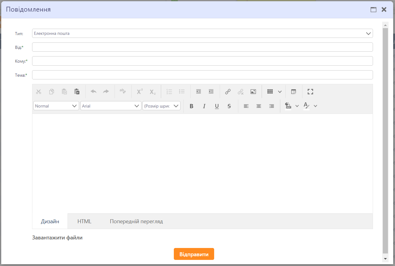Click the Indent icon in toolbar
The image size is (395, 266).
coord(199,92)
